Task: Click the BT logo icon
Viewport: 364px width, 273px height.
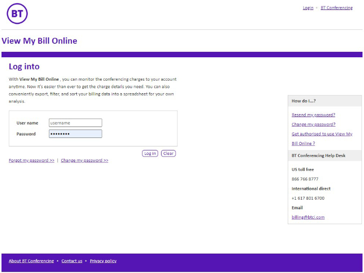Action: click(x=17, y=13)
